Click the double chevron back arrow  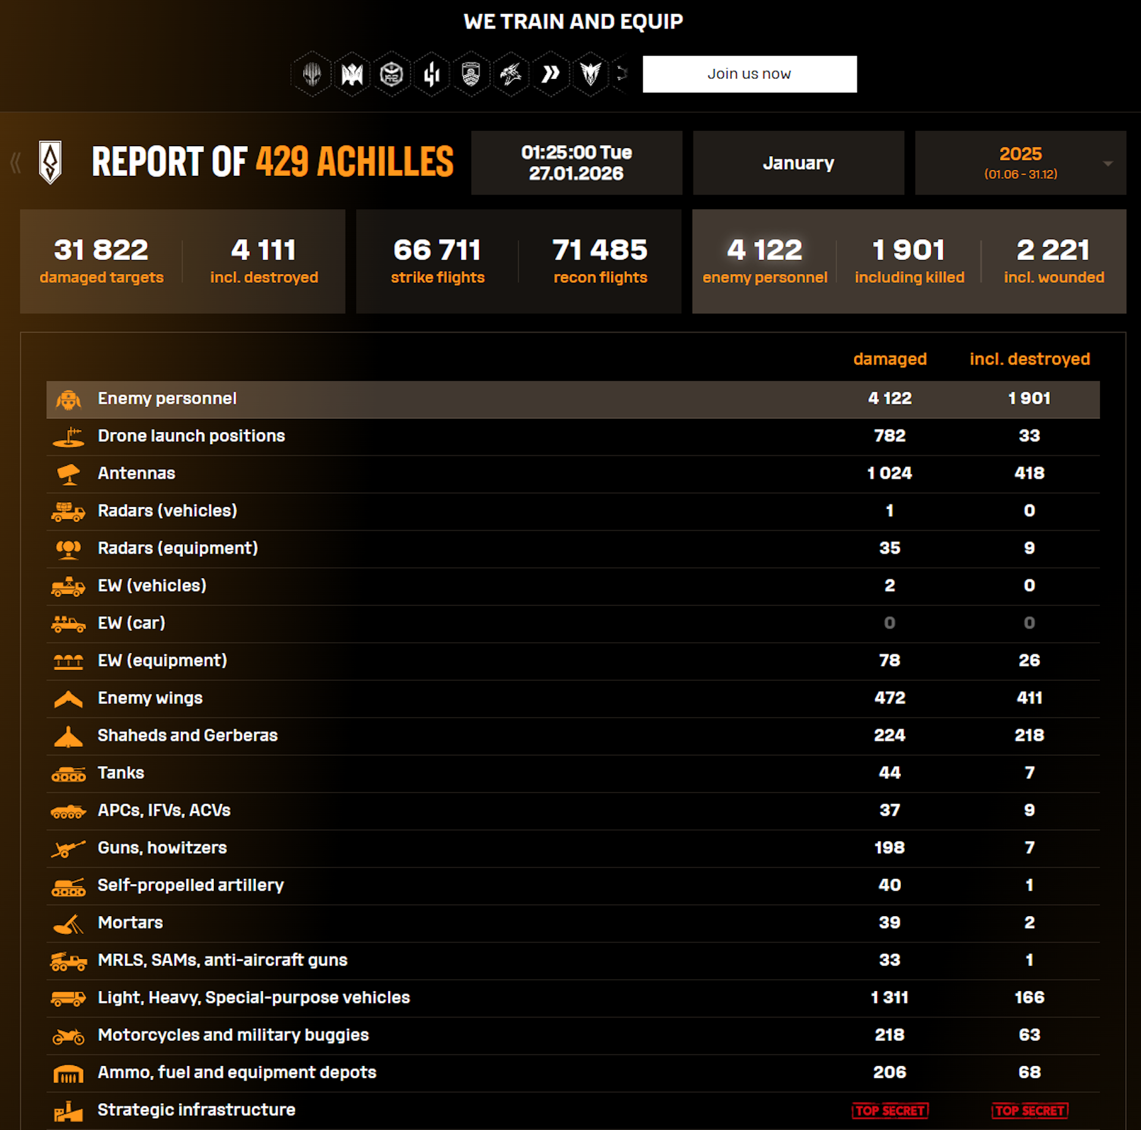(x=16, y=162)
